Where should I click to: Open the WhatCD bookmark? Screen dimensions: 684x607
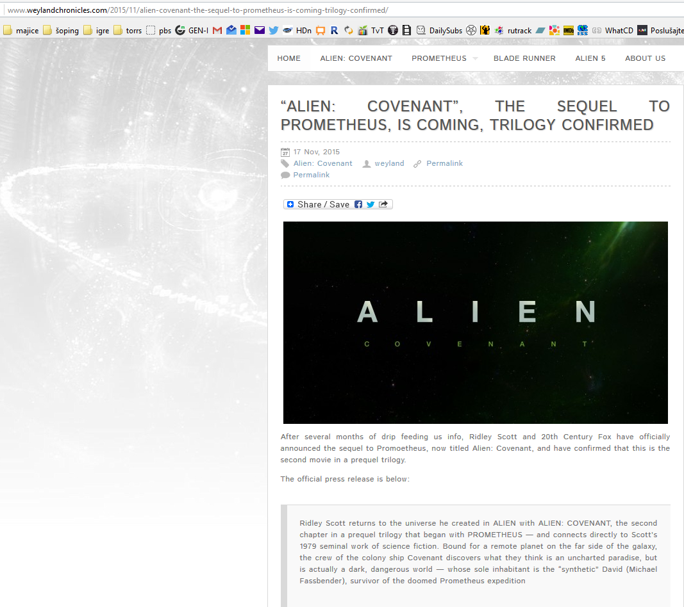click(x=613, y=31)
